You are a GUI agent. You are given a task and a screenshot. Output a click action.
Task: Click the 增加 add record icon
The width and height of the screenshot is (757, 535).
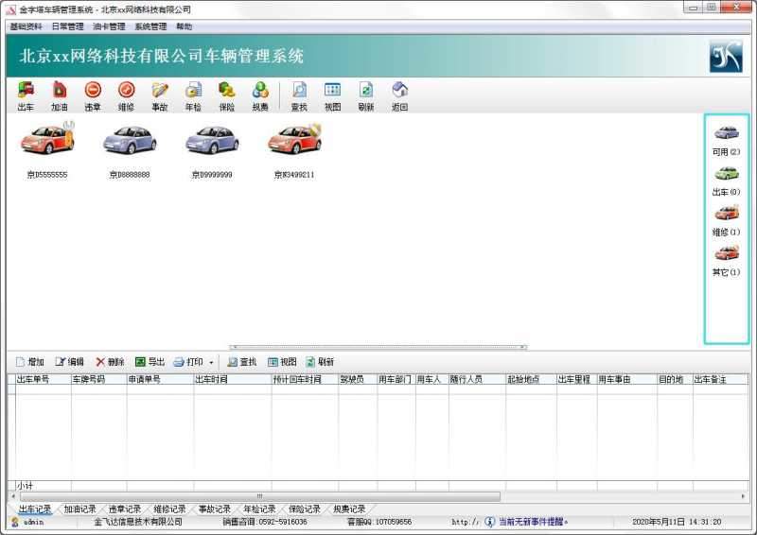coord(30,362)
